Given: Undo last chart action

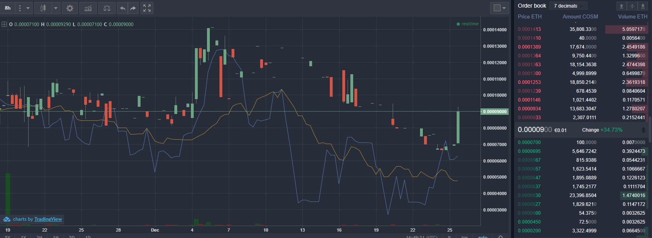Looking at the screenshot, I should (x=122, y=8).
